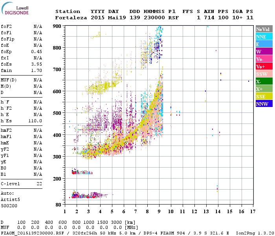Select the W purple legend swatch

point(264,52)
